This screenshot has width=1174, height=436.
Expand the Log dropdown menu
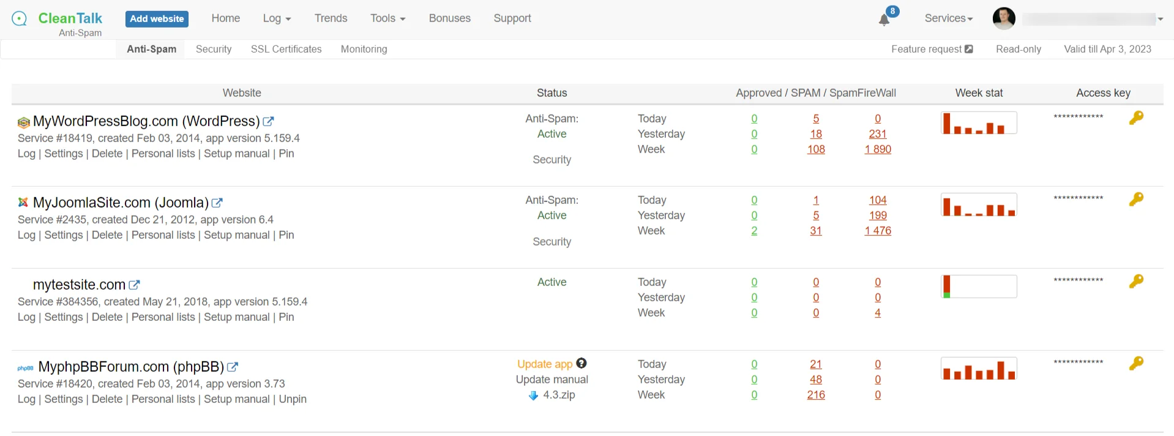click(277, 18)
